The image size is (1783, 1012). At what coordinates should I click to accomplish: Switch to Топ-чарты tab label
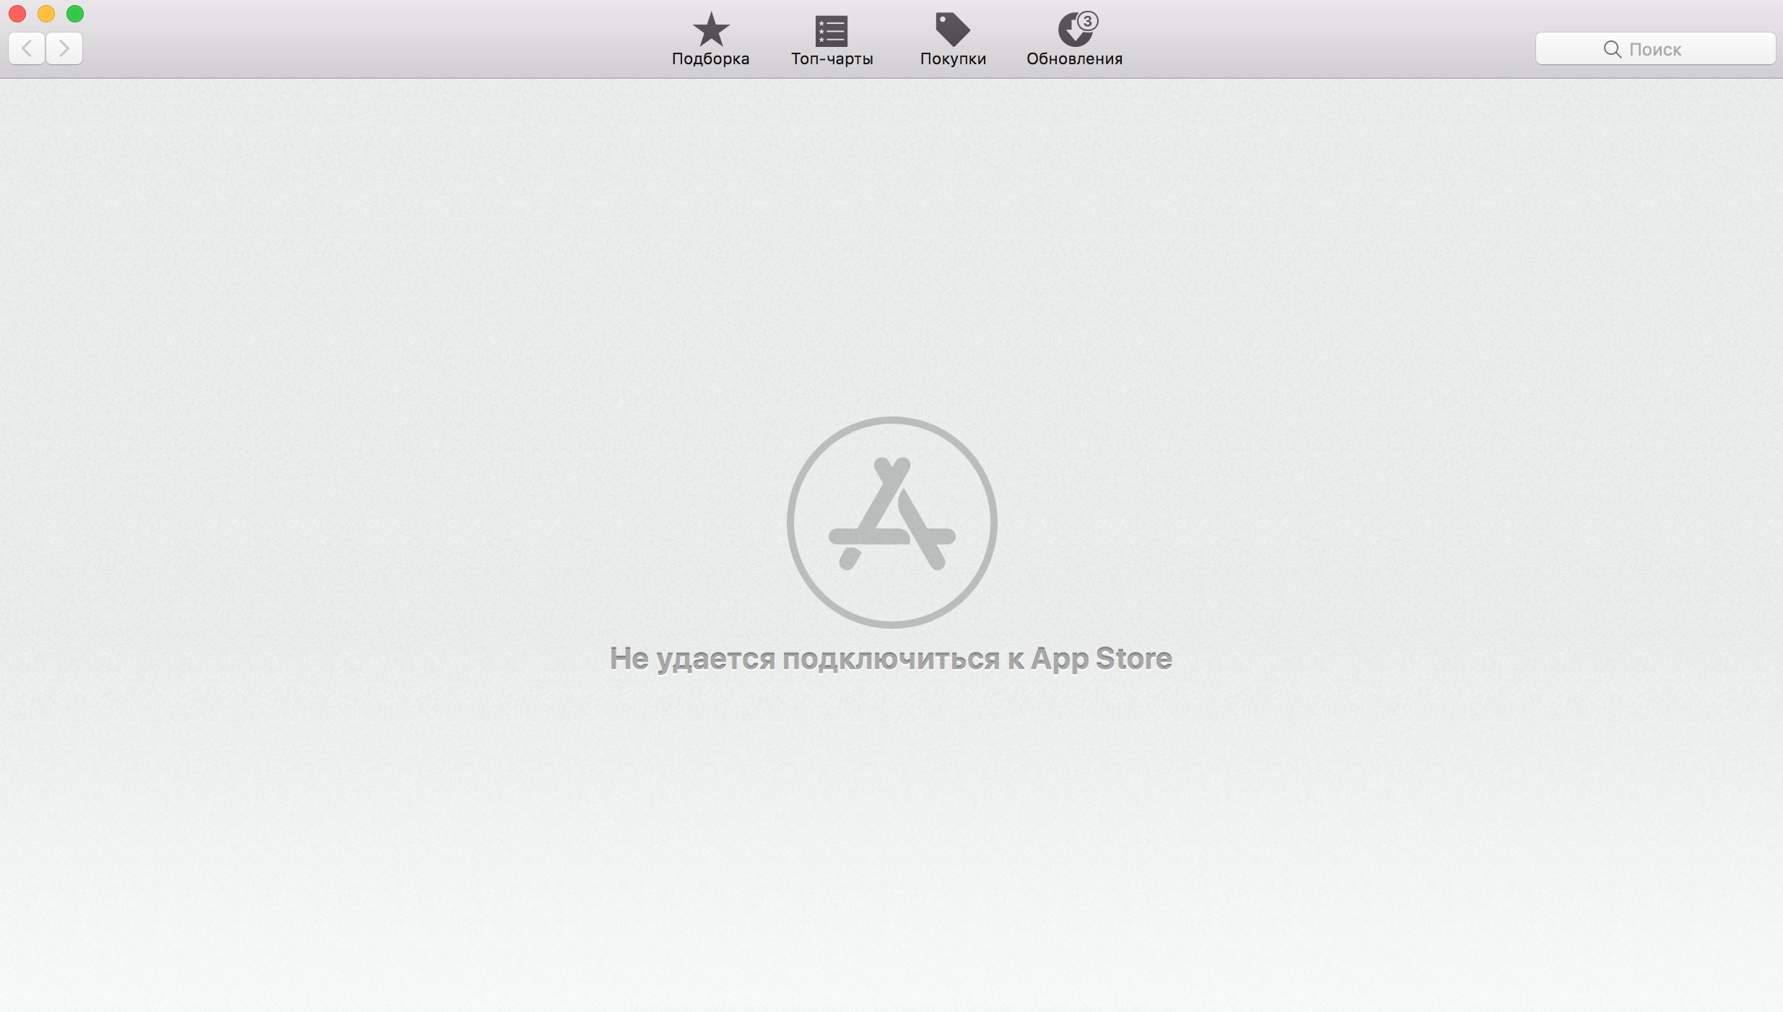(x=832, y=59)
